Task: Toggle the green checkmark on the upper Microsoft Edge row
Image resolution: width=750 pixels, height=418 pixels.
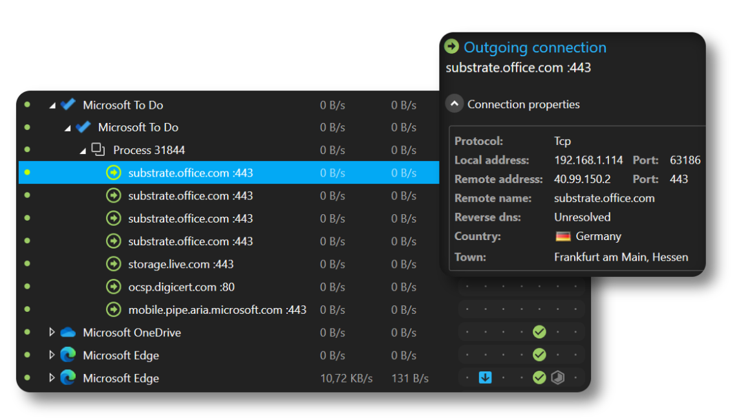Action: pyautogui.click(x=539, y=354)
